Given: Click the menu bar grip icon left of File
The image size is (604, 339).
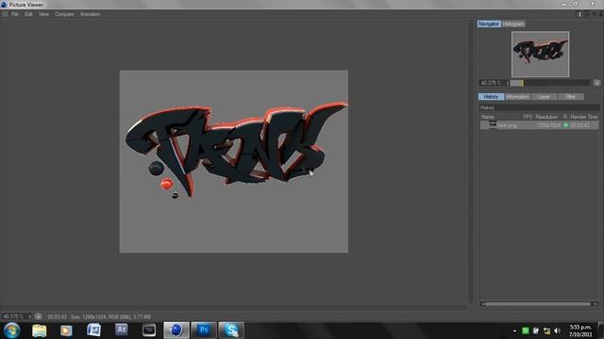Looking at the screenshot, I should 5,14.
